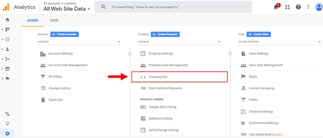Screen dimensions: 323x138
Task: Click the Create View button
Action: pyautogui.click(x=259, y=34)
